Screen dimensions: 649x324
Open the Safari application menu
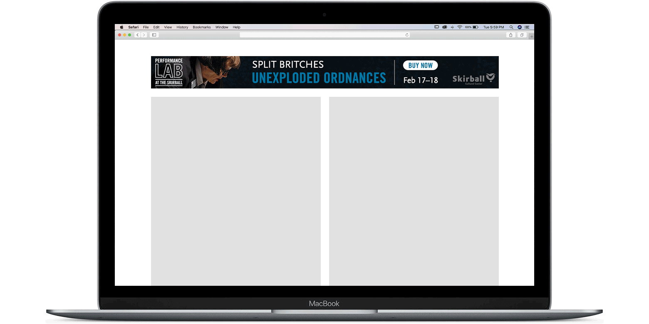point(133,27)
